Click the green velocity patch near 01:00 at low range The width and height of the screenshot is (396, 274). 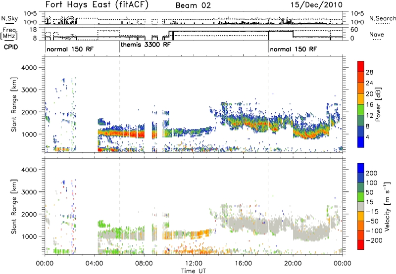click(x=61, y=251)
